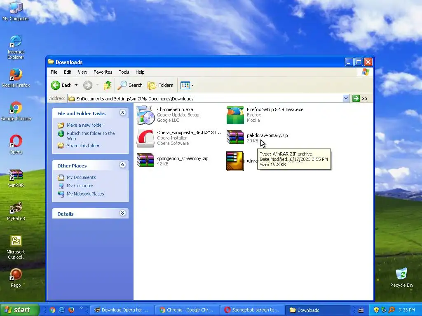Select the MyPal 68 desktop icon
422x316 pixels.
click(16, 211)
